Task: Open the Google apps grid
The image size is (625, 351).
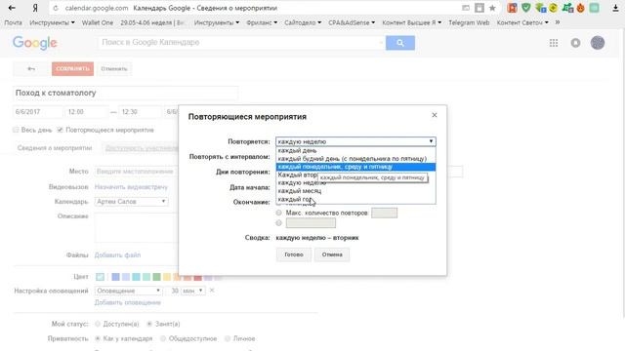Action: coord(554,43)
